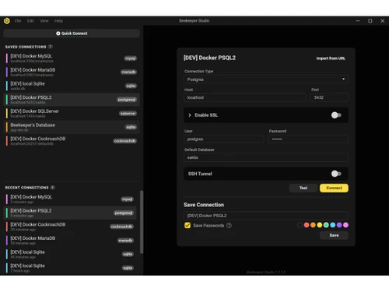
Task: Click the sqlserver tag badge
Action: pos(128,114)
